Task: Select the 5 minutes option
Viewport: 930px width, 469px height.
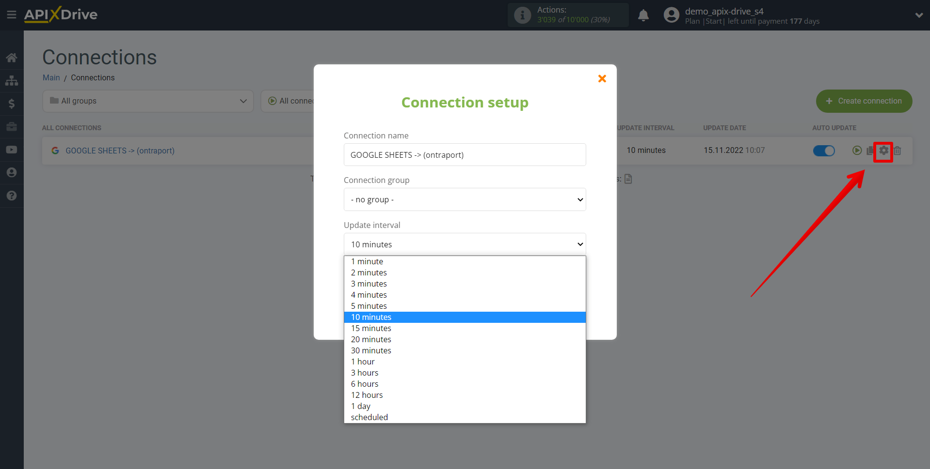Action: click(465, 306)
